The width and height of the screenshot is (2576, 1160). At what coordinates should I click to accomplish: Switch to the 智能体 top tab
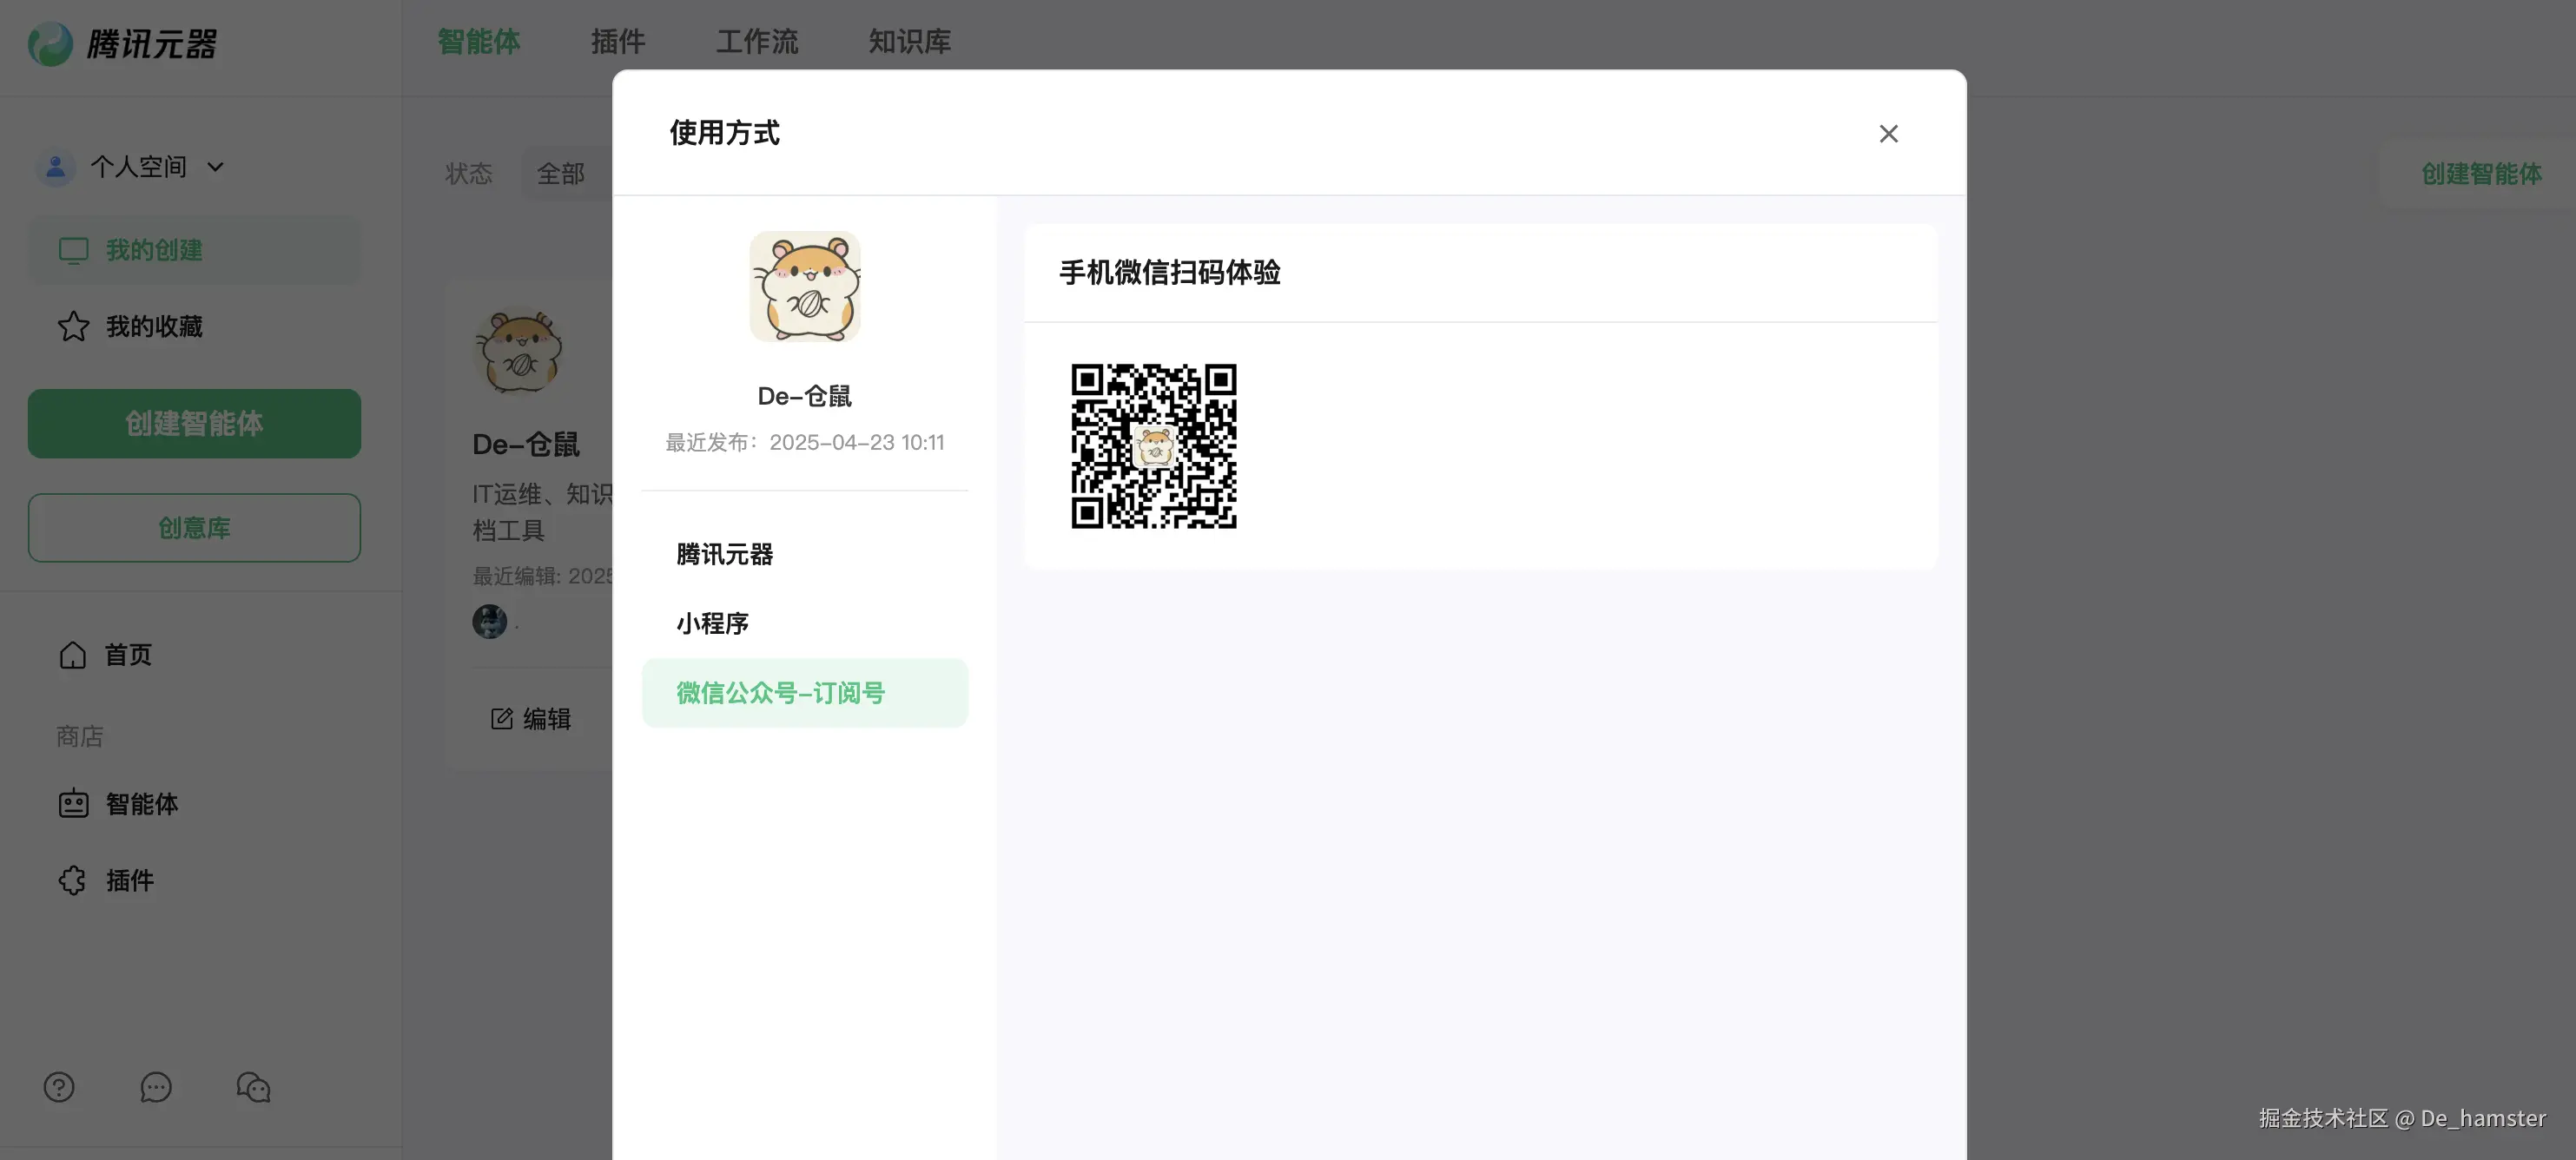click(x=479, y=42)
